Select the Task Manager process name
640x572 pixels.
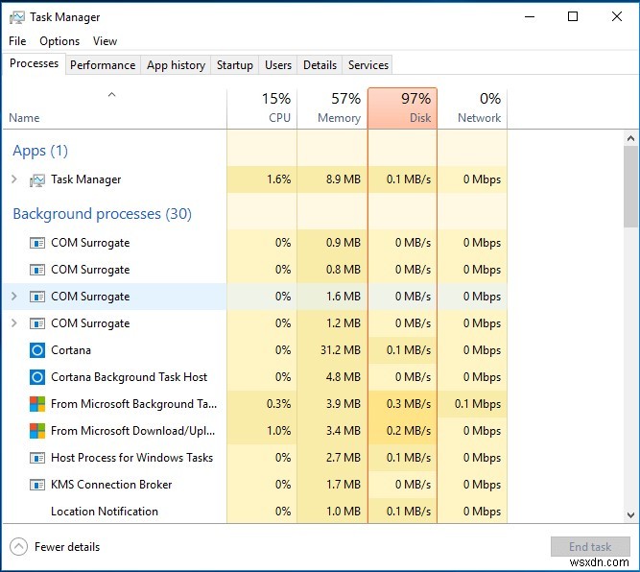[x=85, y=179]
